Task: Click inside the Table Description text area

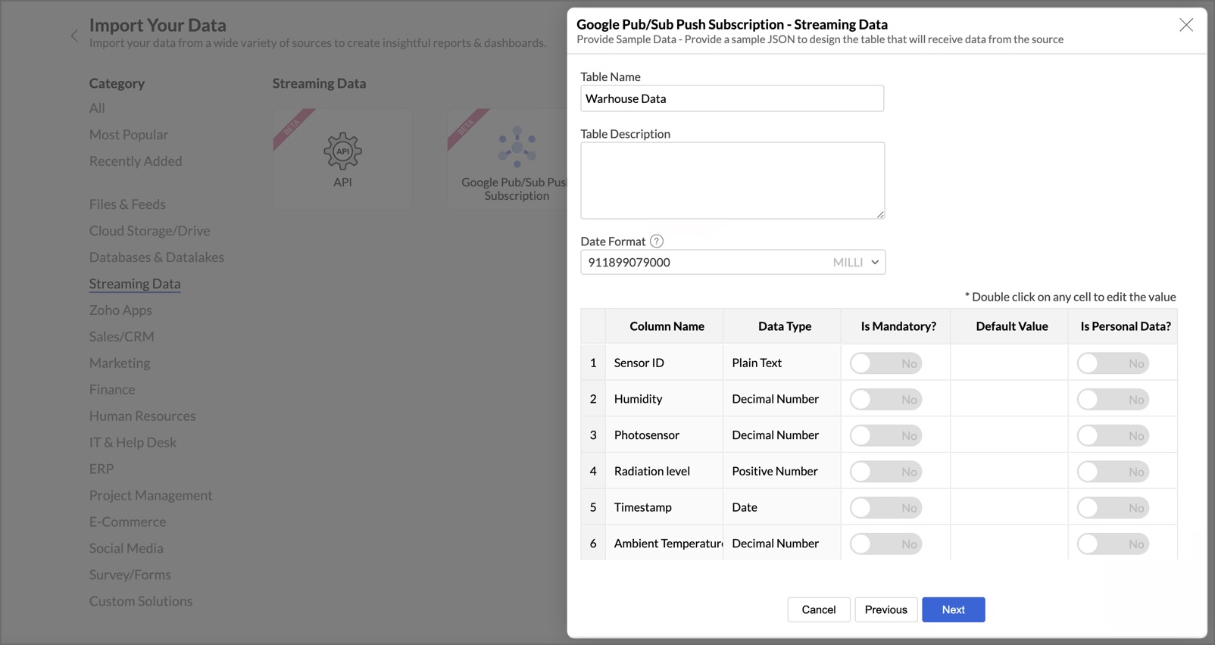Action: click(x=732, y=180)
